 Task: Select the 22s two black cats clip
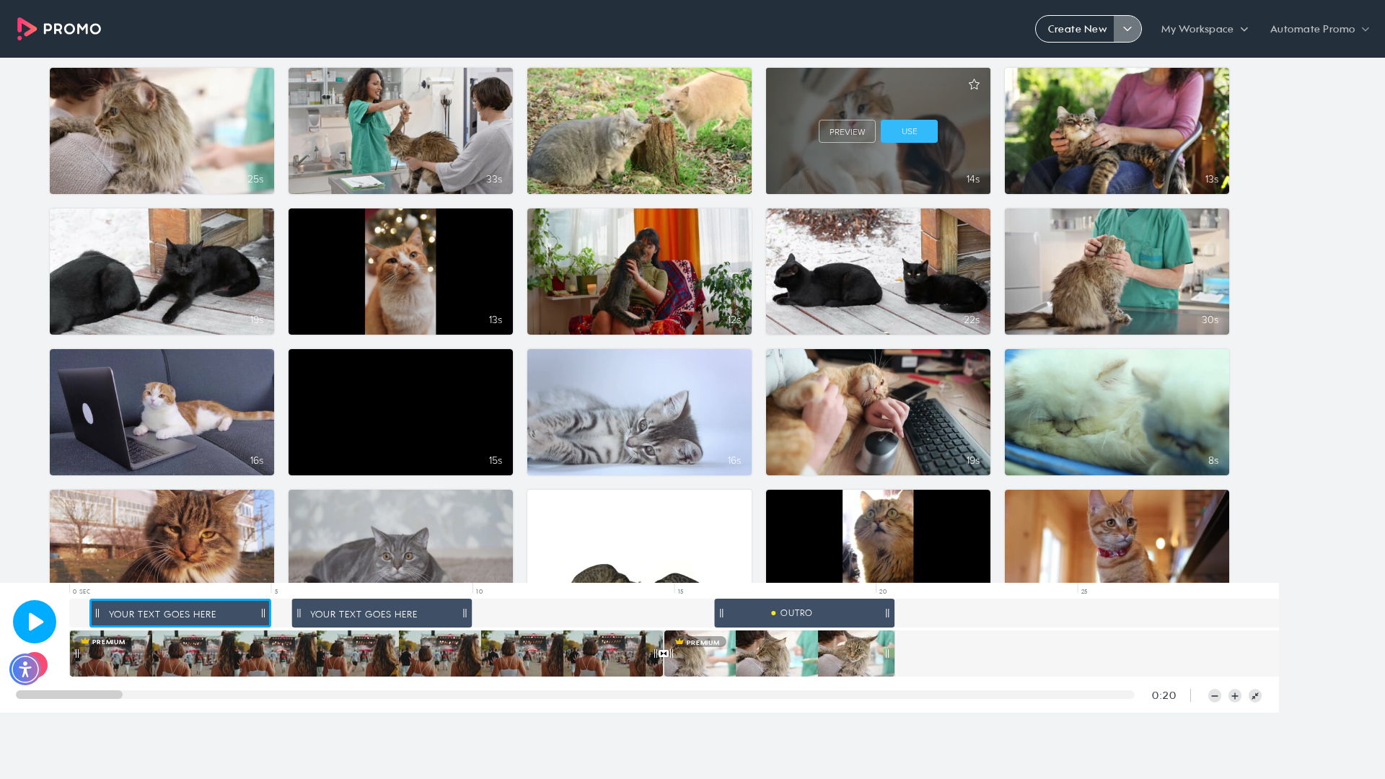tap(878, 271)
